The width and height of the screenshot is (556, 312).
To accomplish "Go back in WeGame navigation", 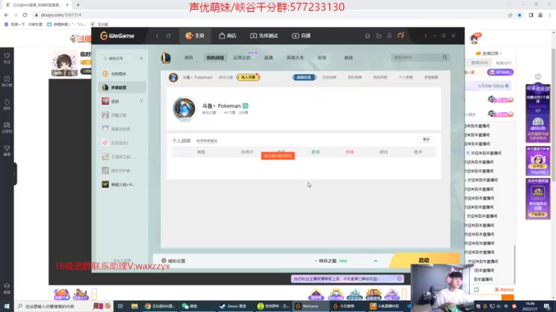I will coord(158,36).
